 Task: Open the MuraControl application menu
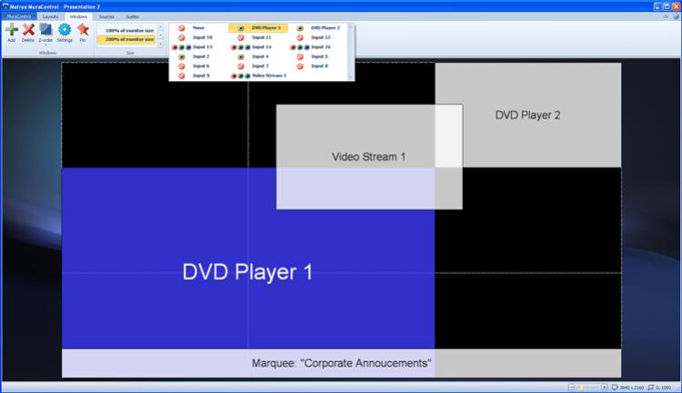19,16
